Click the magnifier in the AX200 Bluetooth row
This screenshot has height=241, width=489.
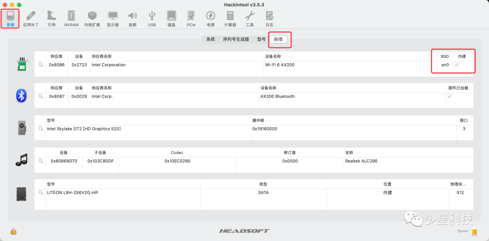click(41, 97)
